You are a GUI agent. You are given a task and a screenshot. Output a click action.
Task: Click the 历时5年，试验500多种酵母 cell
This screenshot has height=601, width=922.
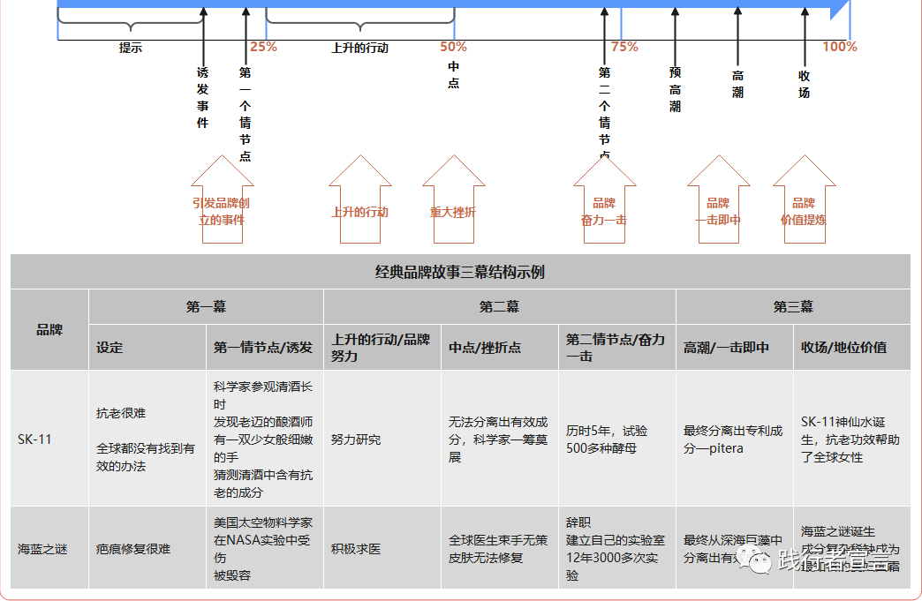click(x=616, y=439)
